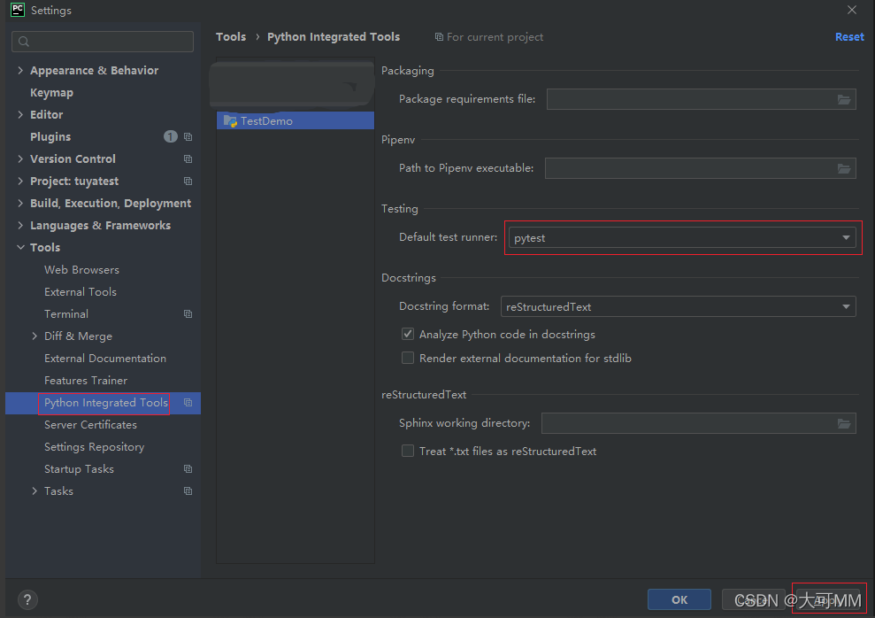The image size is (875, 618).
Task: Open External Tools settings
Action: (x=81, y=292)
